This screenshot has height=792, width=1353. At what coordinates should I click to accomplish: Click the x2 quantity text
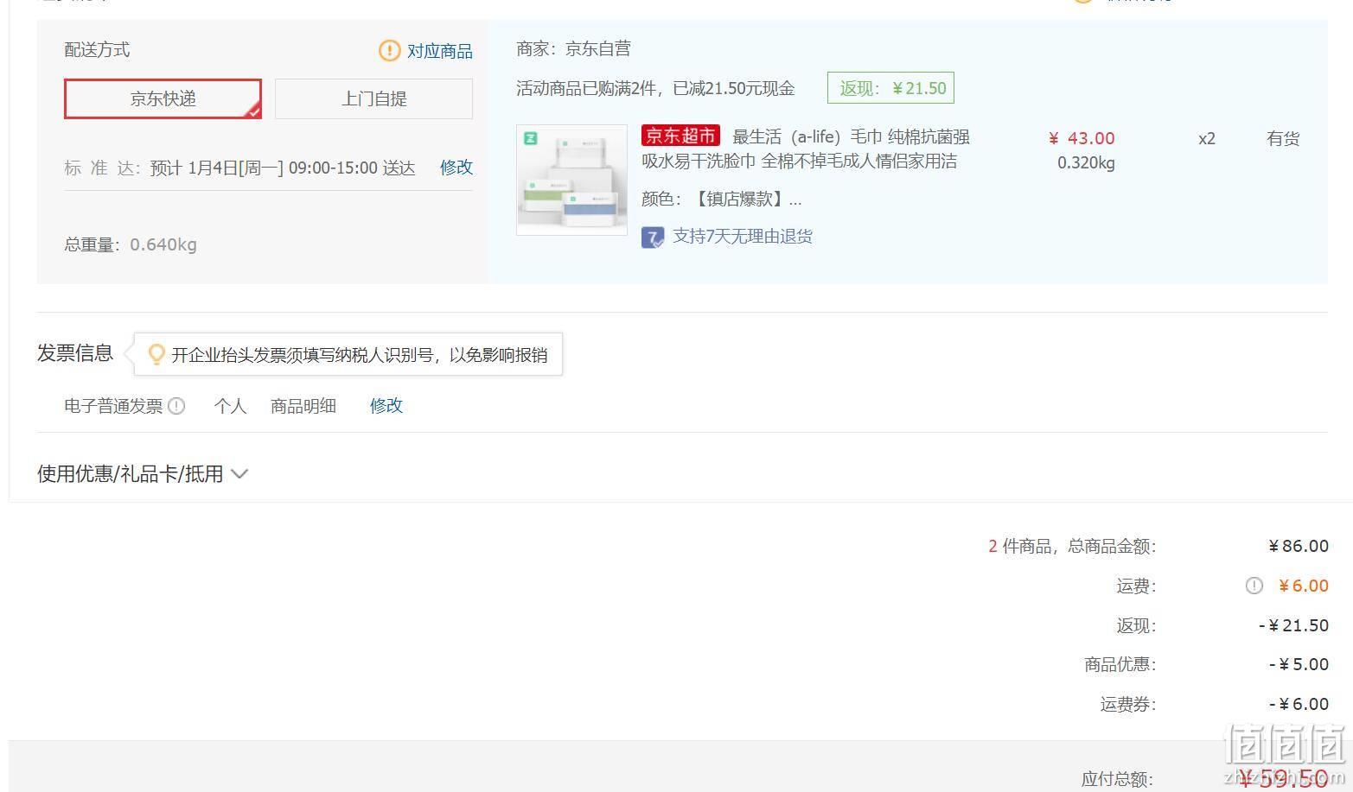(1207, 138)
